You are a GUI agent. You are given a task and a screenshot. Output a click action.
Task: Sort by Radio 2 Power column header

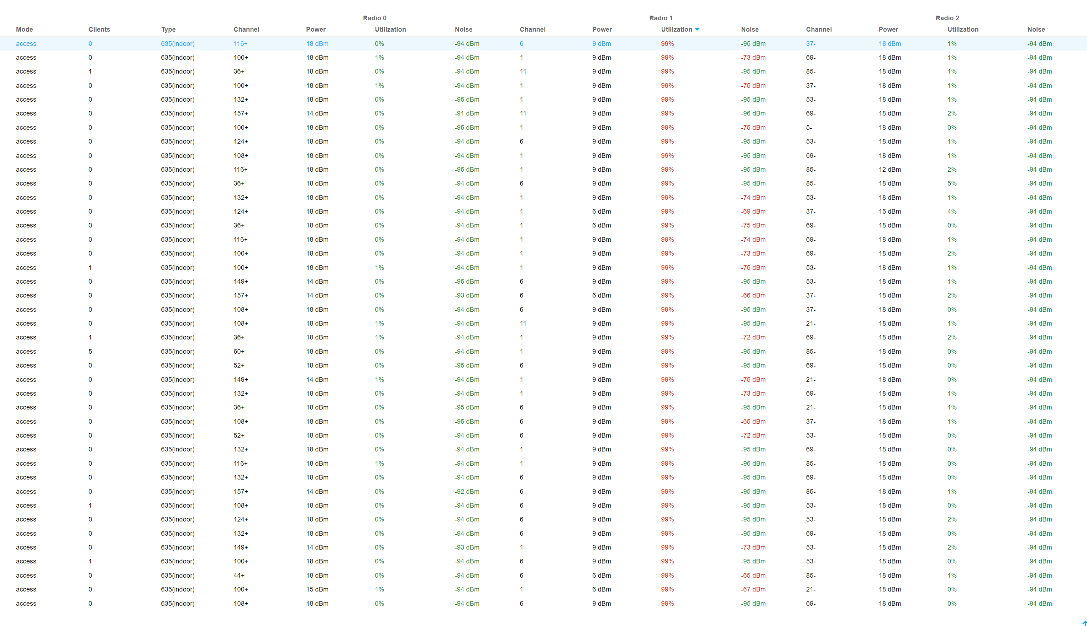click(888, 29)
